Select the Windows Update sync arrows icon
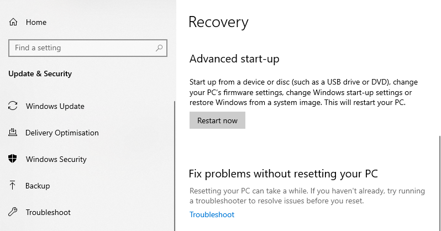Screen dimensions: 441x231 [x=13, y=106]
